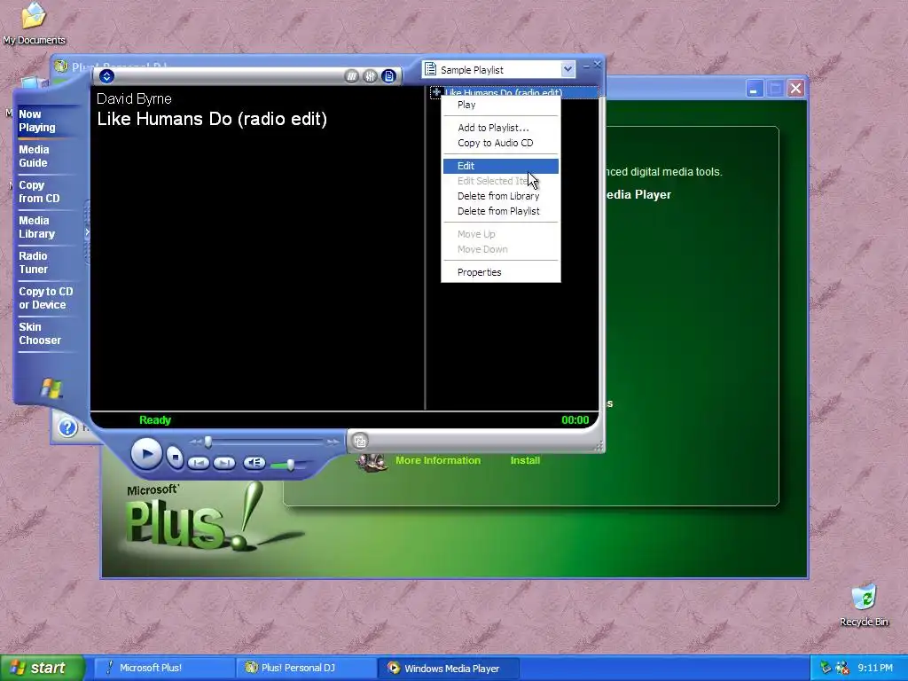The width and height of the screenshot is (908, 681).
Task: Click the fast forward arrows on seek bar
Action: [x=333, y=442]
